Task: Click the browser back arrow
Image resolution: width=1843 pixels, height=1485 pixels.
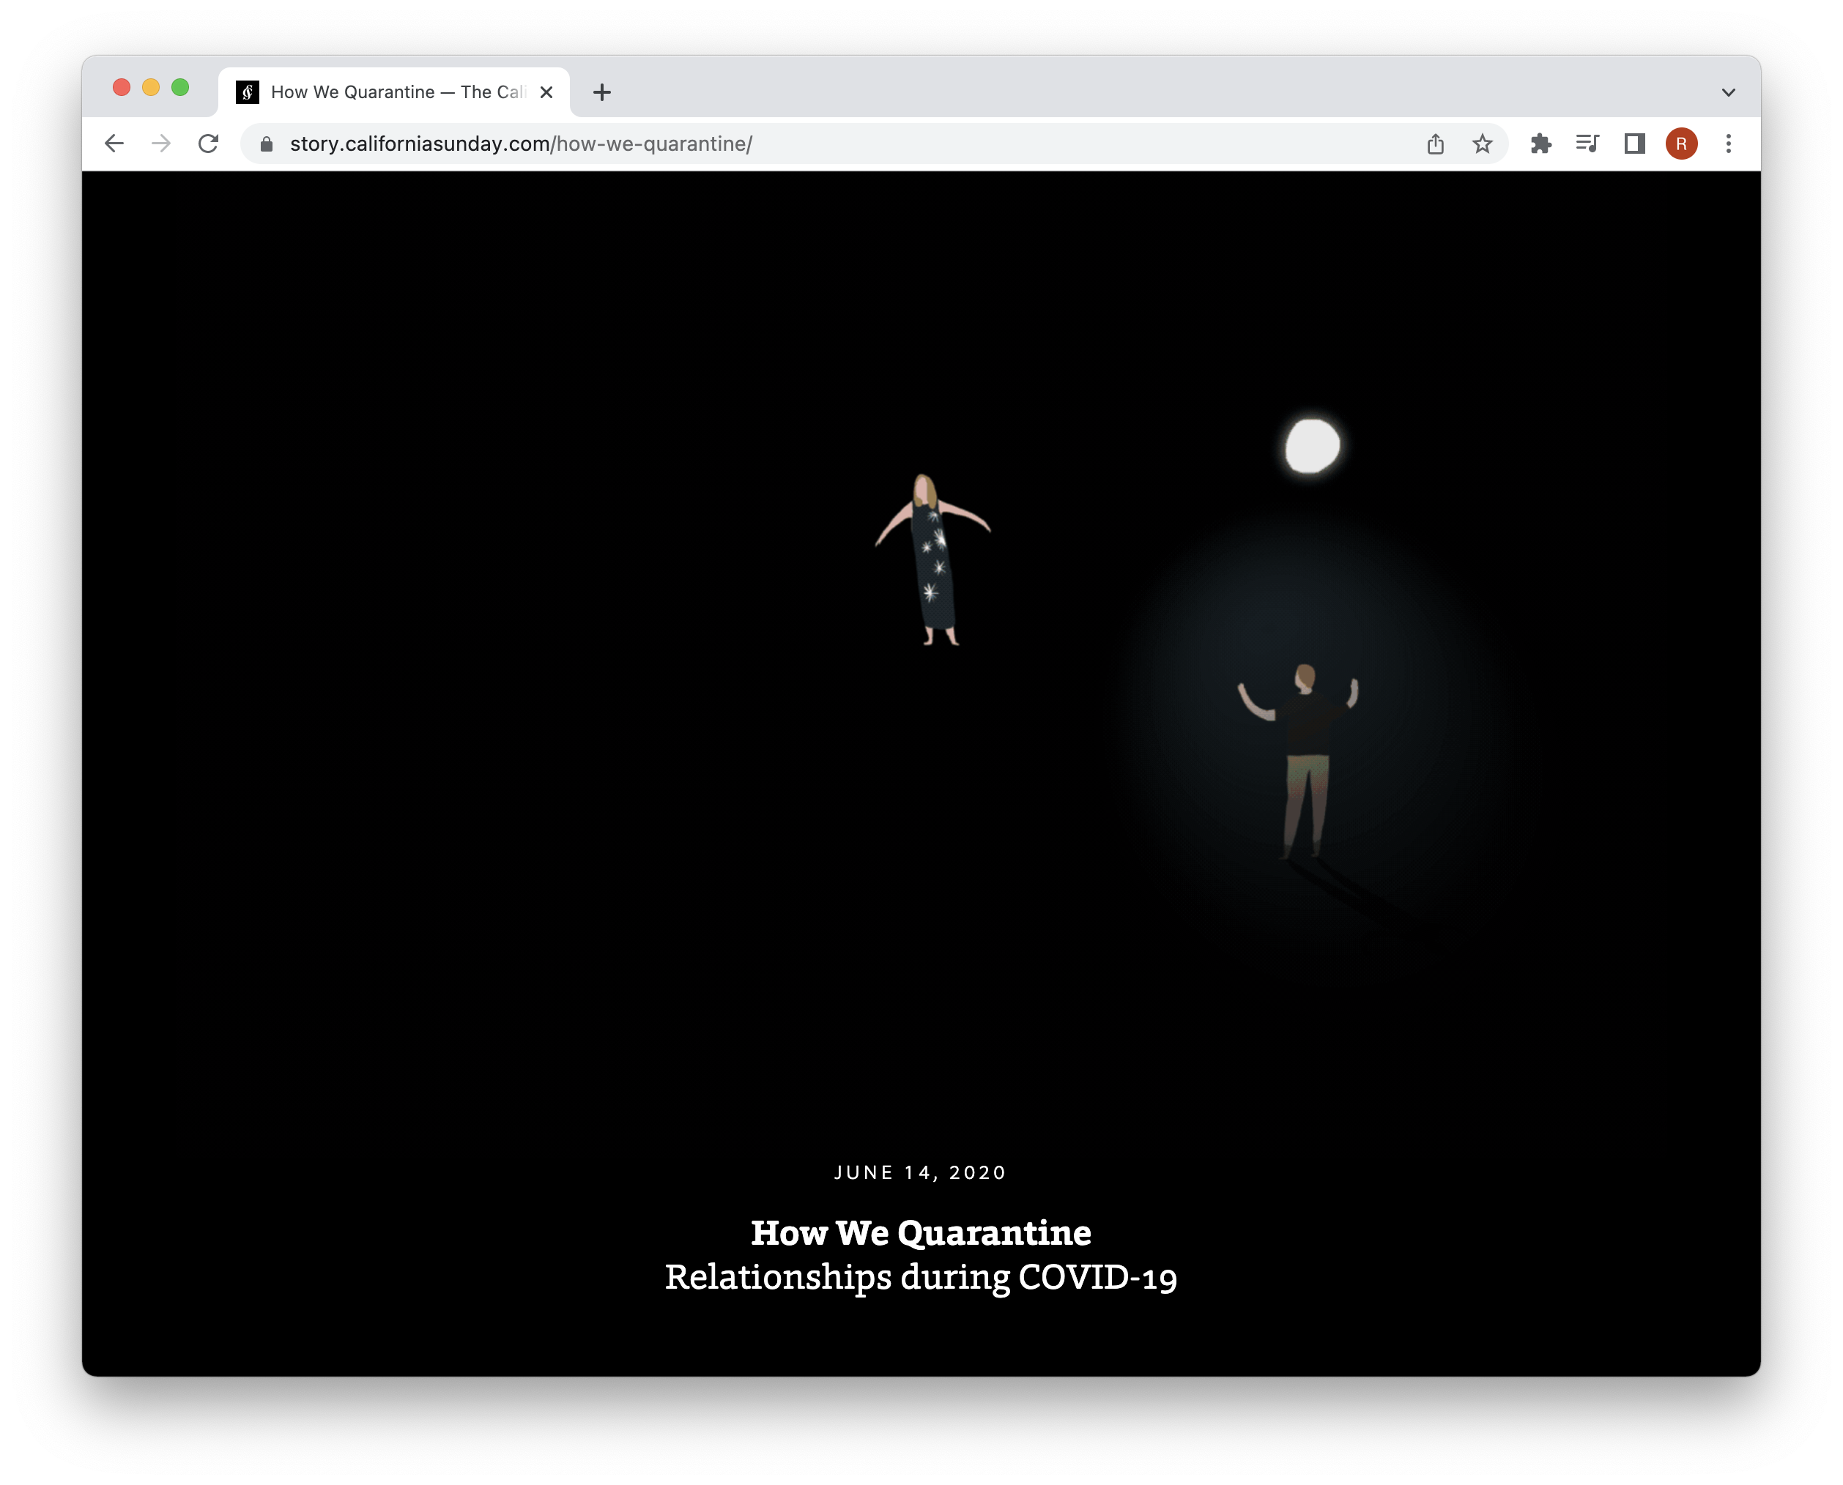Action: 114,144
